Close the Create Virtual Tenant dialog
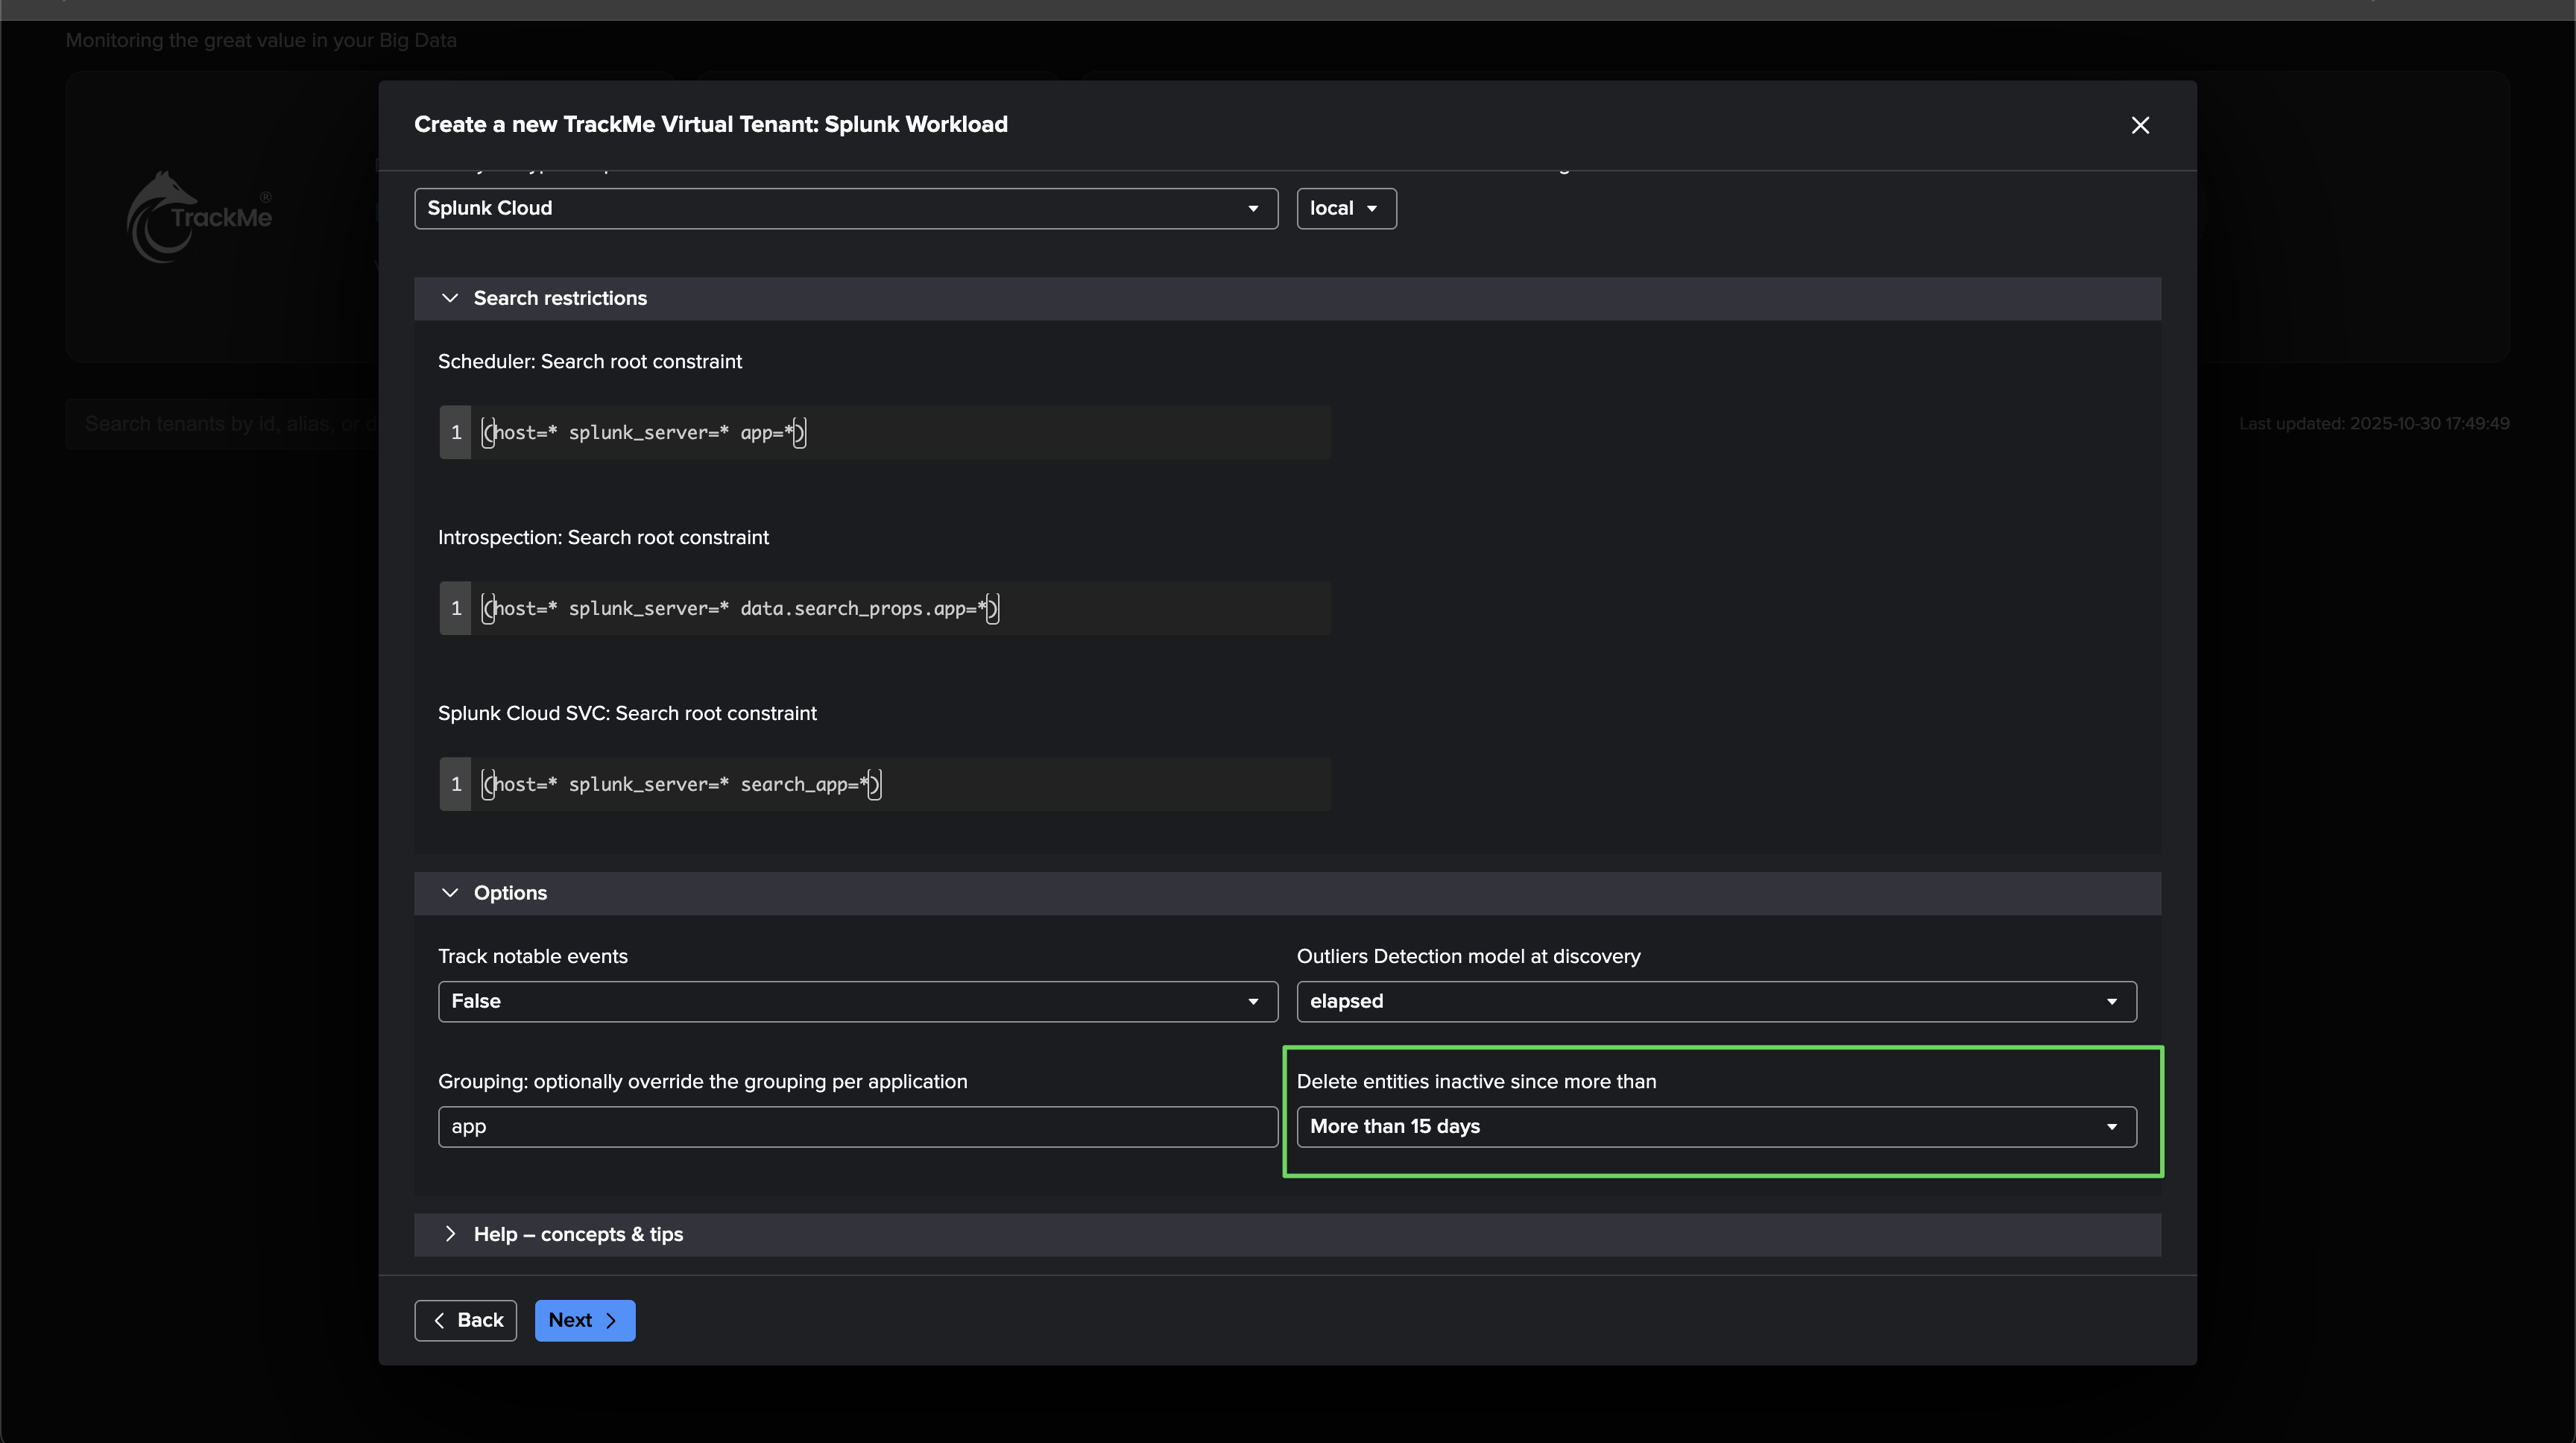 point(2139,125)
